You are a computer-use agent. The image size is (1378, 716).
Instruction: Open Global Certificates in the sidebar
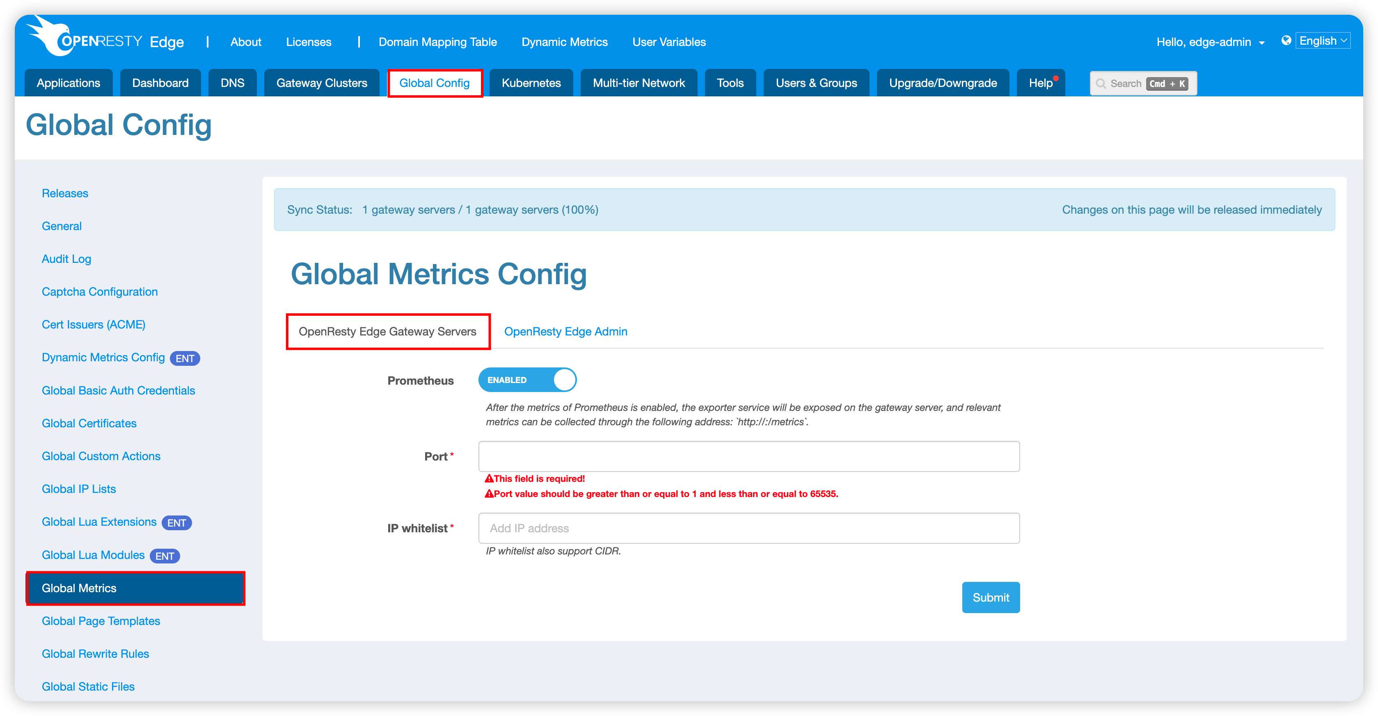(x=89, y=423)
